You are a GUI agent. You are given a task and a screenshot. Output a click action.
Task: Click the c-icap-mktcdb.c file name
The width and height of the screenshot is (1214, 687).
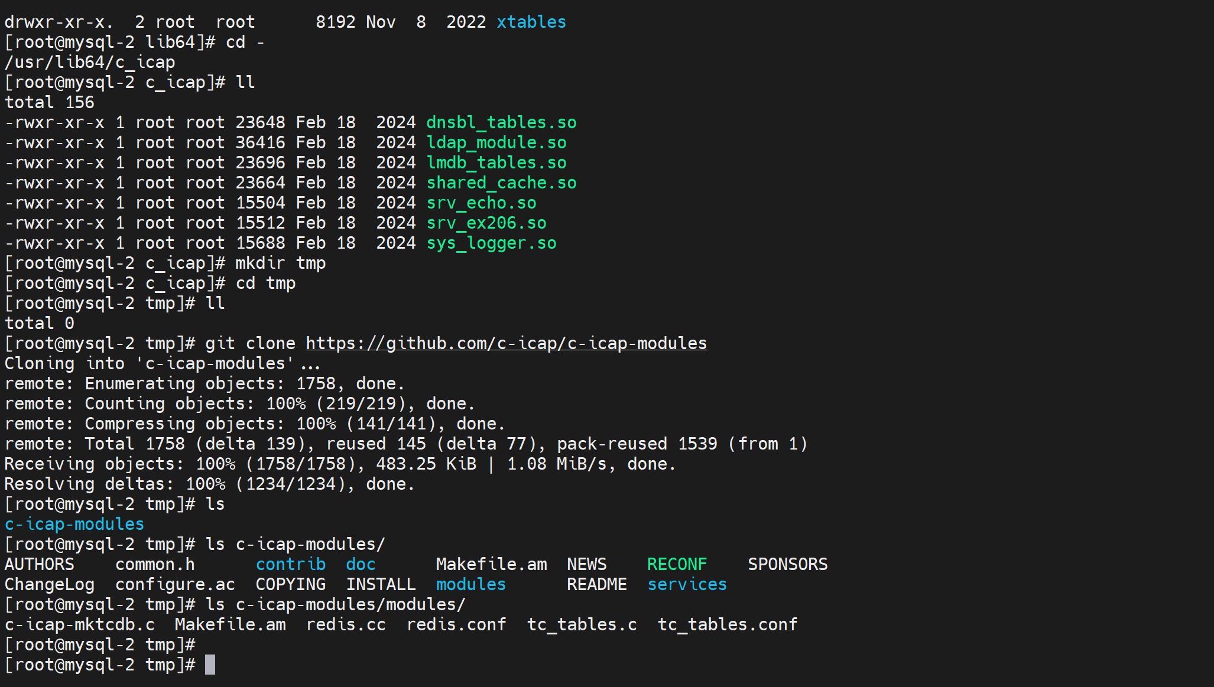[x=80, y=624]
